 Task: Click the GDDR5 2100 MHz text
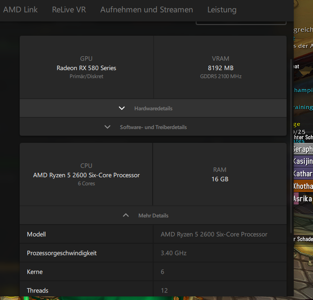pos(221,76)
